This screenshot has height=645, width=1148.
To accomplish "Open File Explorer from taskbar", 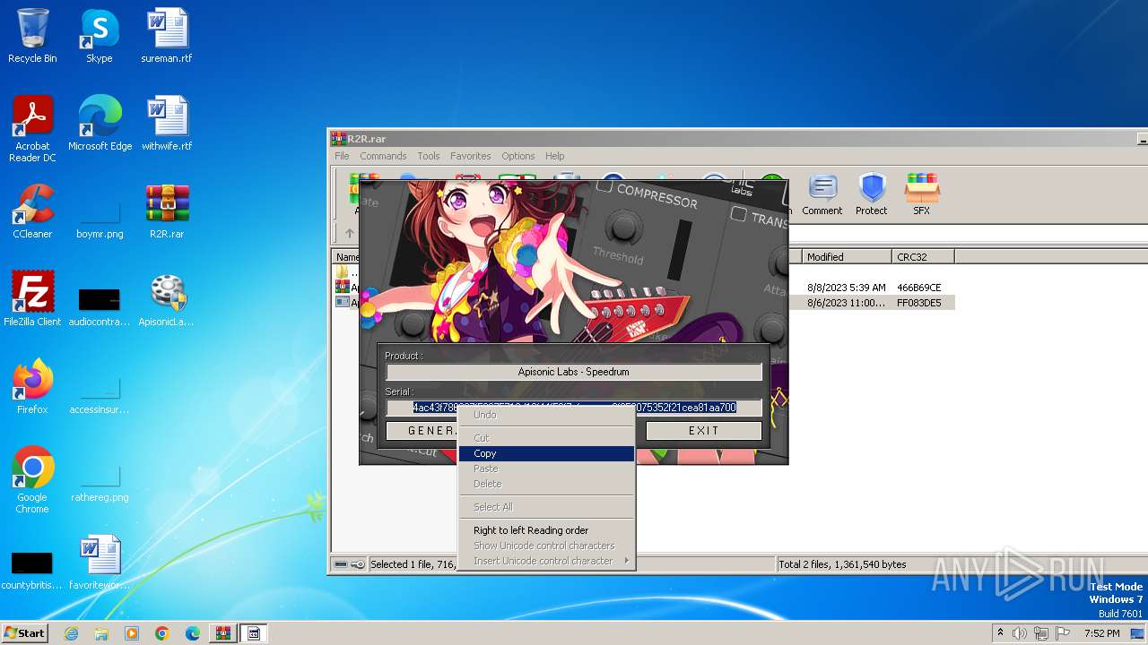I will tap(101, 633).
